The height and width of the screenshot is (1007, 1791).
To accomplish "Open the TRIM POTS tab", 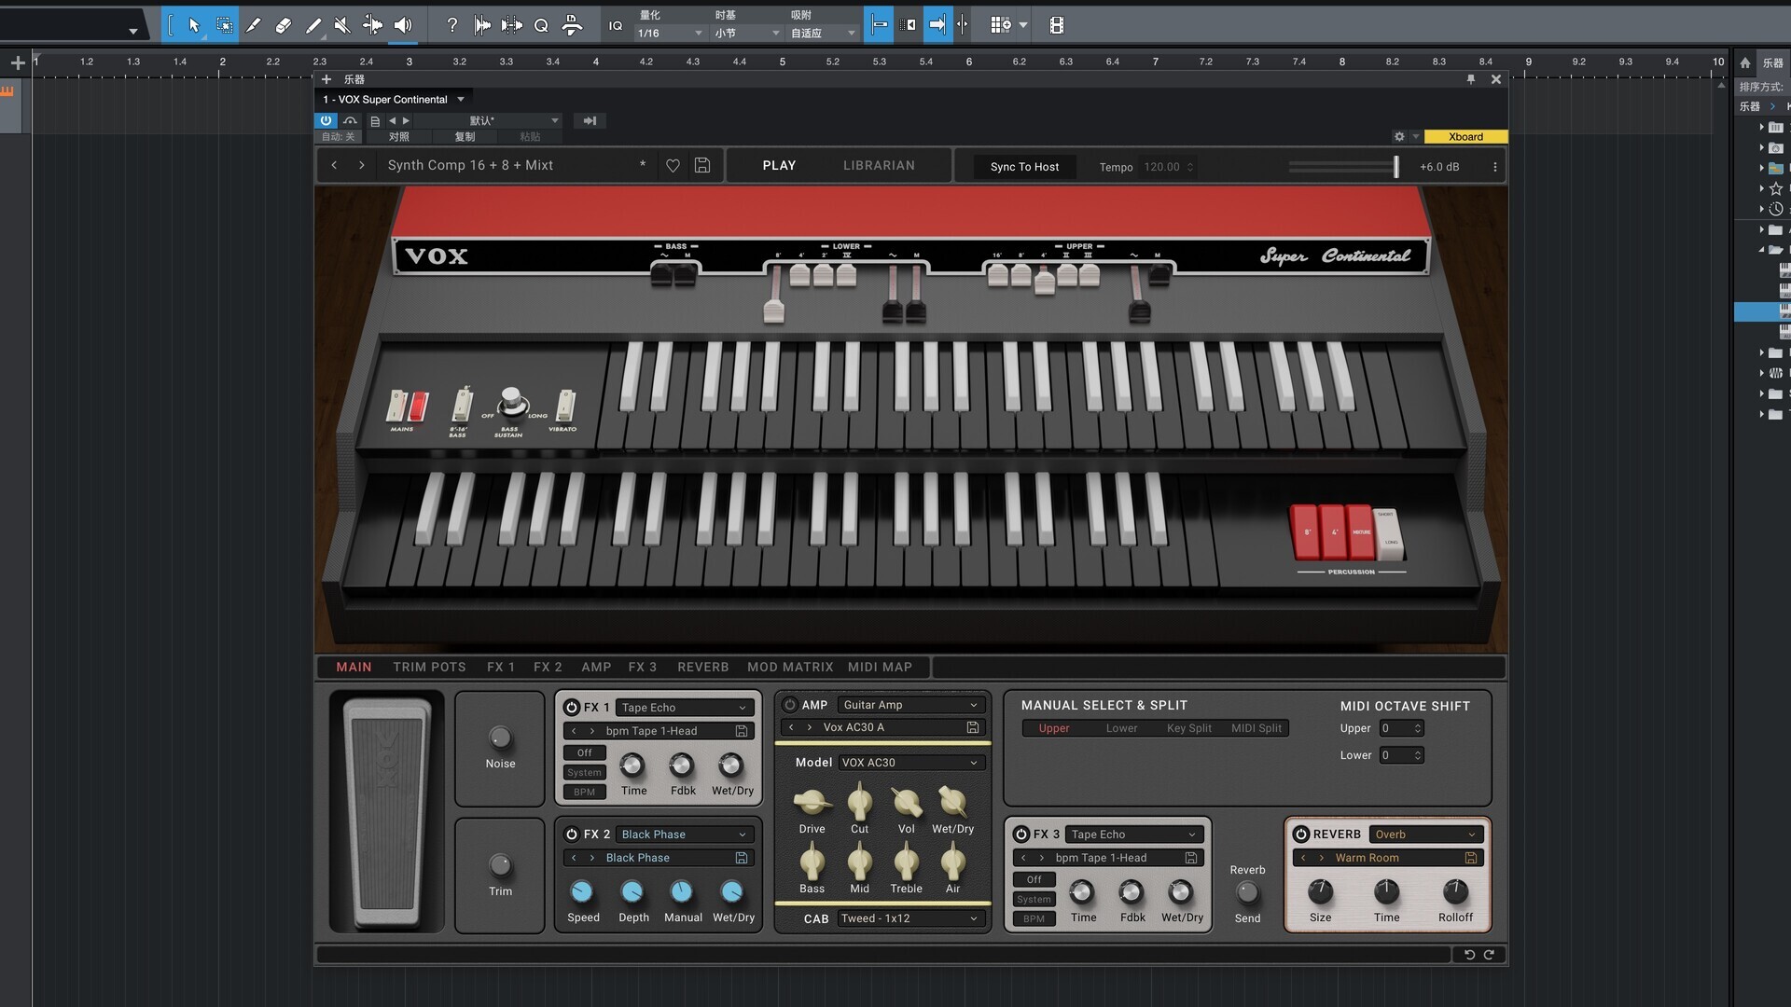I will click(x=429, y=667).
